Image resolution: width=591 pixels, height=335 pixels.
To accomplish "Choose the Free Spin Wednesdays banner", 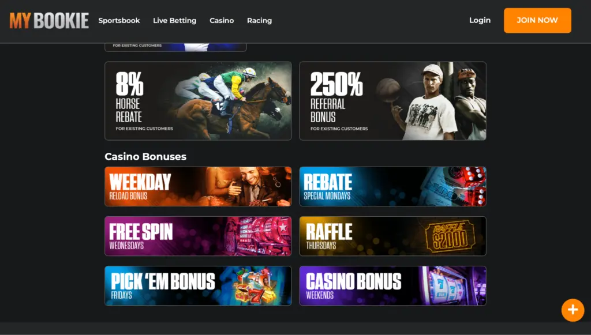I will (x=198, y=236).
